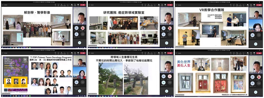The width and height of the screenshot is (264, 98).
Task: Open More actions ellipsis in 解剖學 meeting
Action: click(68, 5)
